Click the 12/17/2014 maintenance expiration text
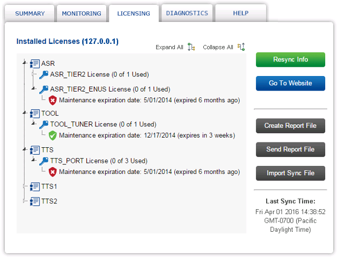Screen dimensions: 338x258 147,135
